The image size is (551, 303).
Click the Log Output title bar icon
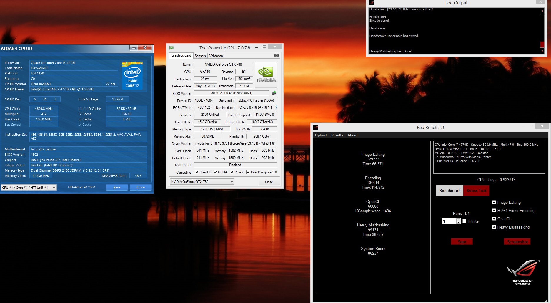(x=371, y=3)
